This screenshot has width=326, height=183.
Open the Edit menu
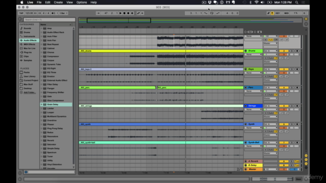tap(47, 2)
